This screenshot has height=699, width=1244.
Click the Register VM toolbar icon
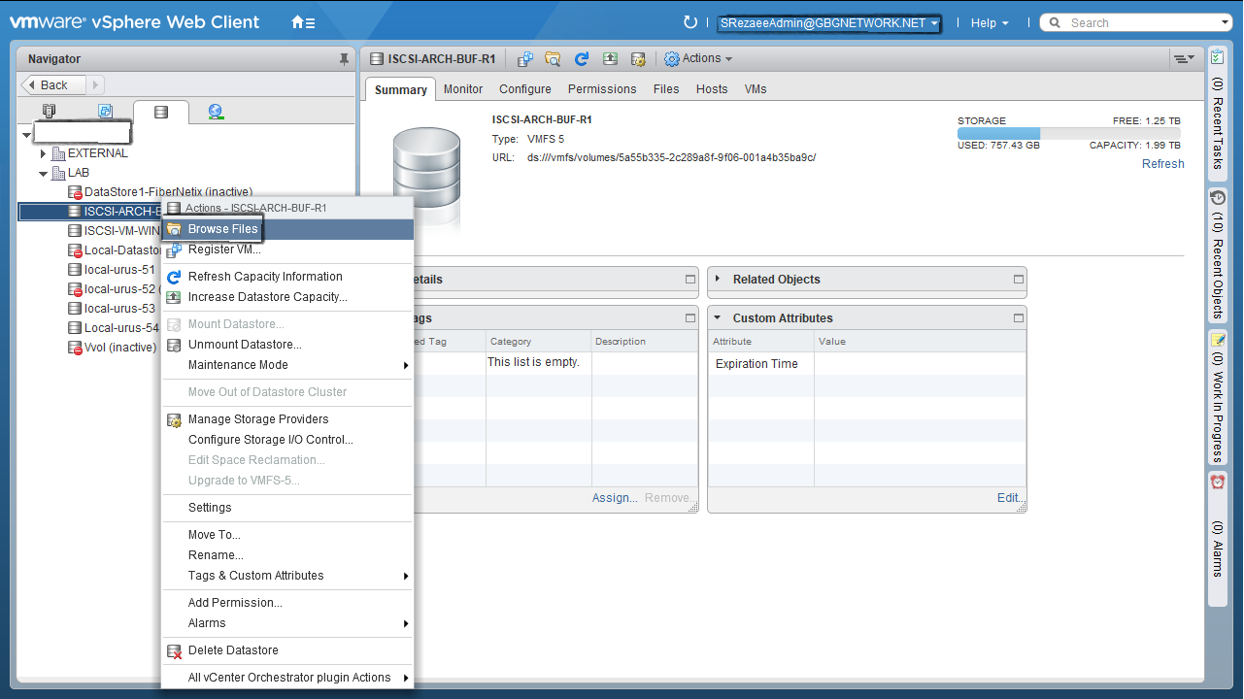click(x=524, y=59)
